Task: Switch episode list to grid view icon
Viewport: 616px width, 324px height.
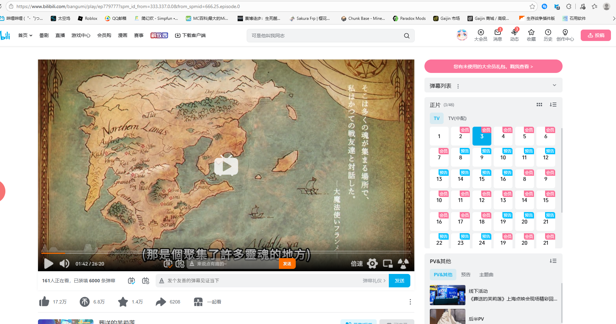Action: [539, 105]
